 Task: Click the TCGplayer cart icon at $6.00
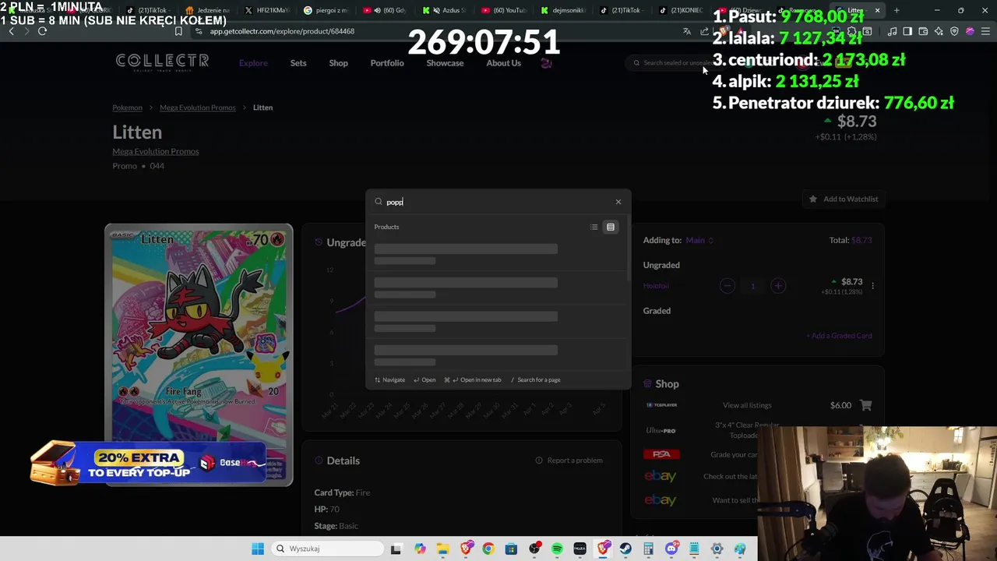pyautogui.click(x=866, y=405)
